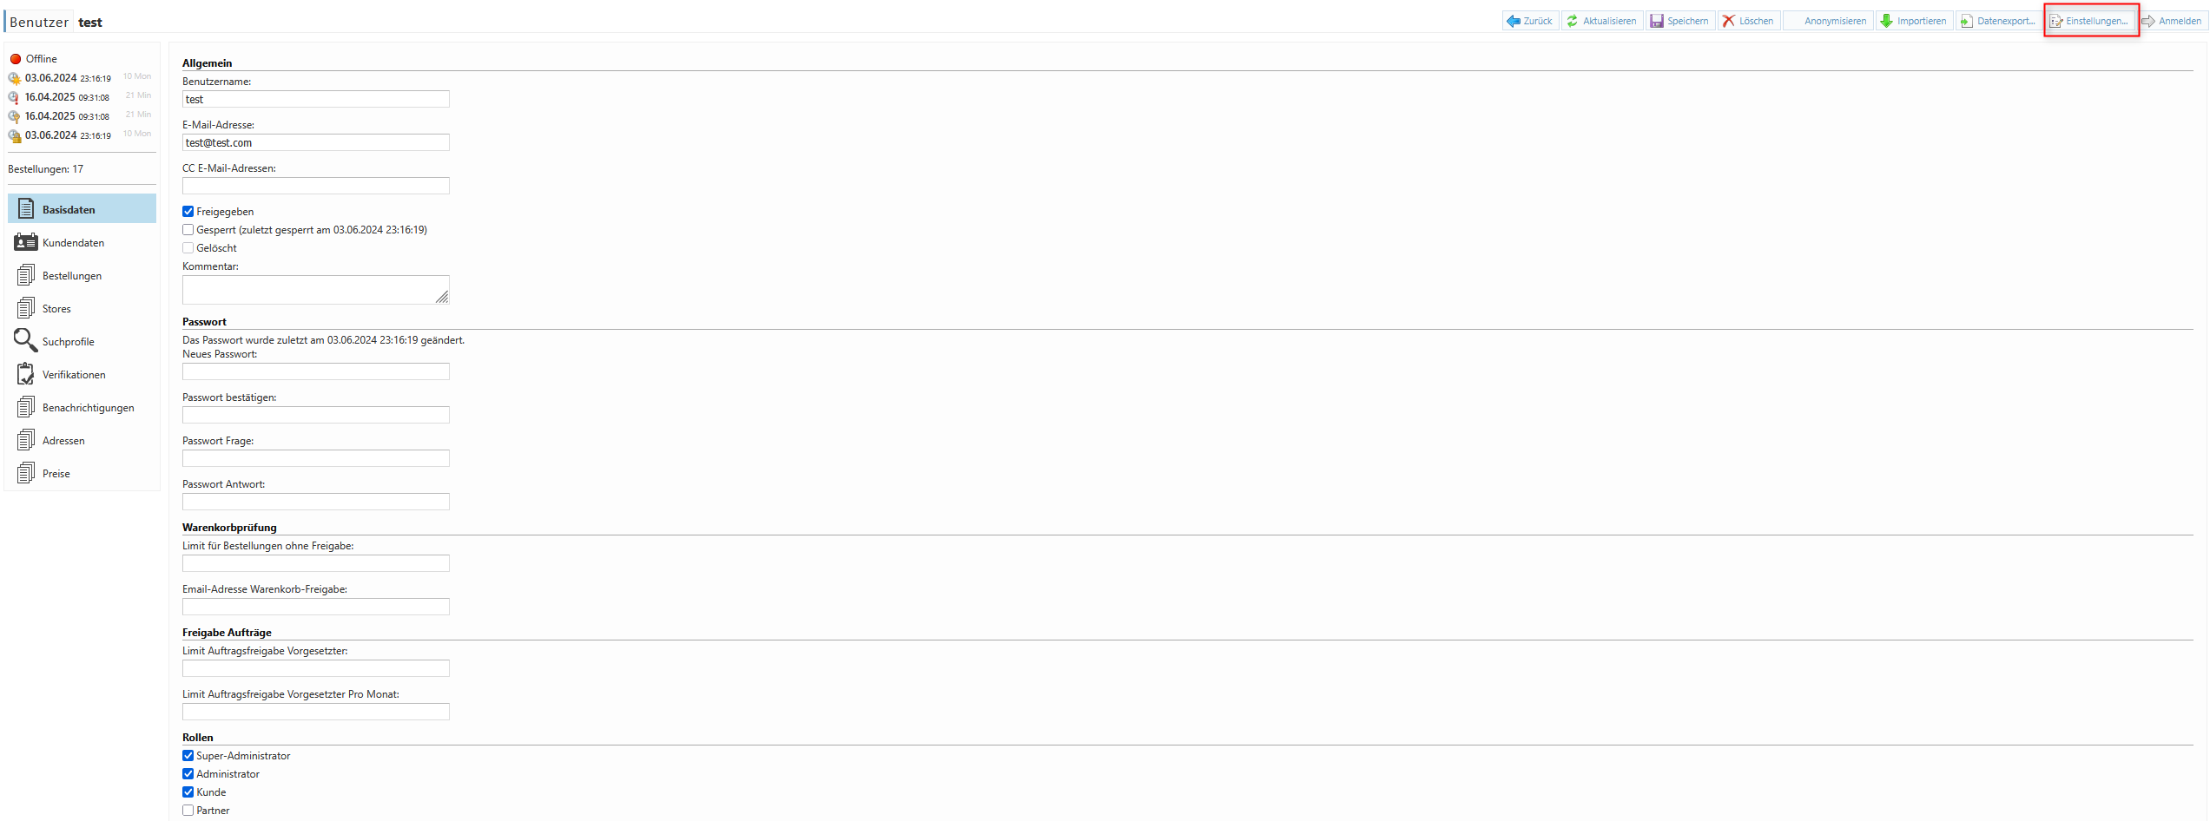Click the Importieren green arrow icon
The image size is (2210, 821).
(x=1886, y=21)
